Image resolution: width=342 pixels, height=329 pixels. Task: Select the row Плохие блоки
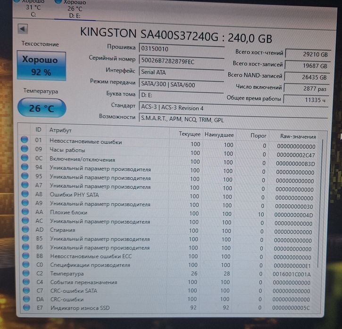coord(168,213)
